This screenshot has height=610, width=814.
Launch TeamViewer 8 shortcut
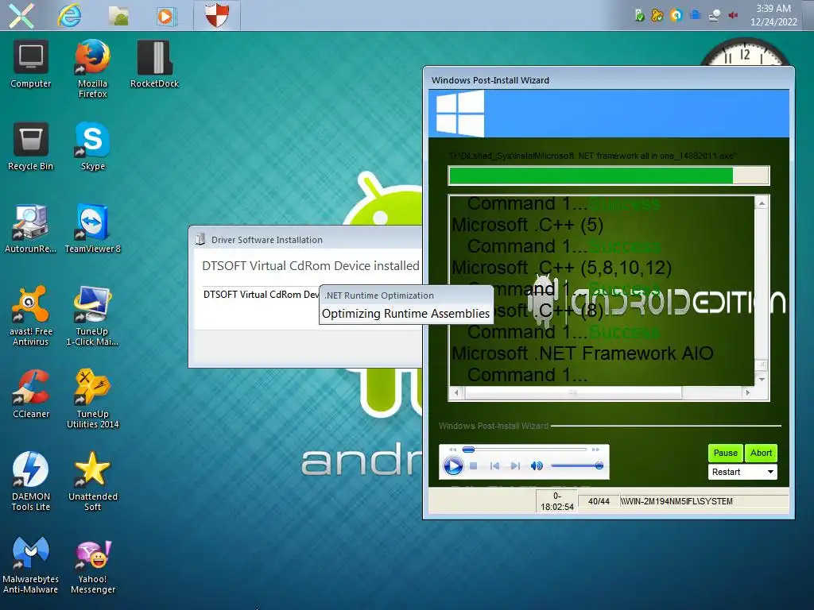pyautogui.click(x=92, y=230)
